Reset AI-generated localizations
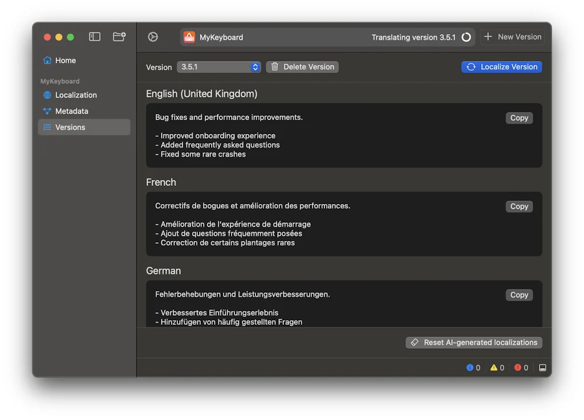The width and height of the screenshot is (584, 420). coord(473,342)
